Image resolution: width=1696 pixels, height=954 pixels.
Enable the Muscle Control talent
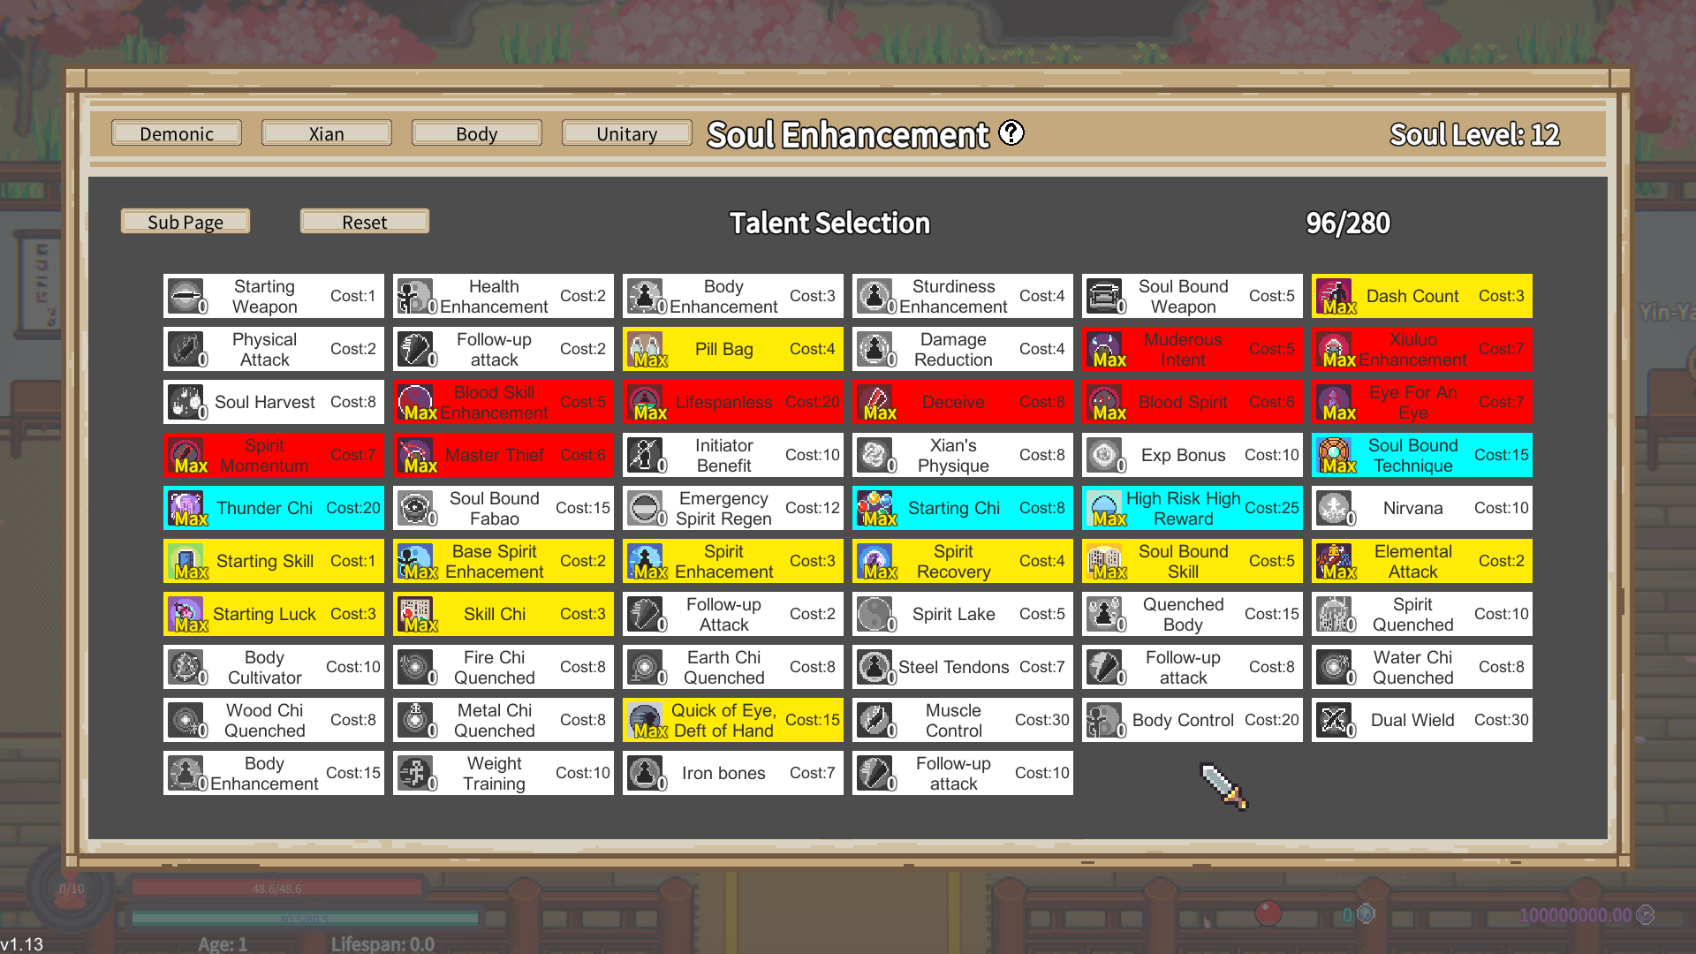(x=962, y=720)
